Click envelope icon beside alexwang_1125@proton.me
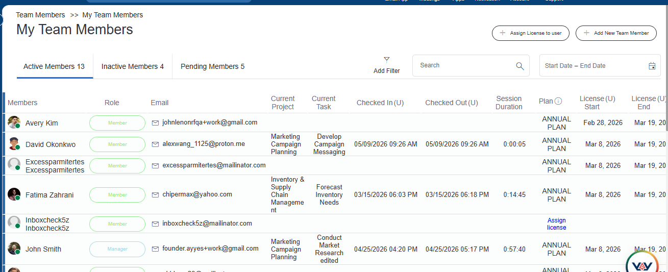 155,144
